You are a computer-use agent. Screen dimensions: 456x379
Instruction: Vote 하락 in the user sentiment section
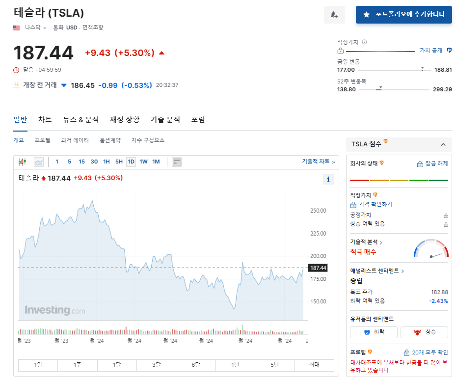[374, 332]
